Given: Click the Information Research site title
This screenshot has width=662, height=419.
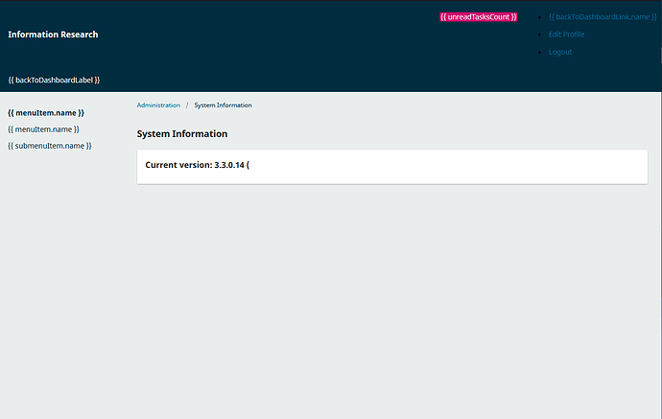Looking at the screenshot, I should (53, 35).
